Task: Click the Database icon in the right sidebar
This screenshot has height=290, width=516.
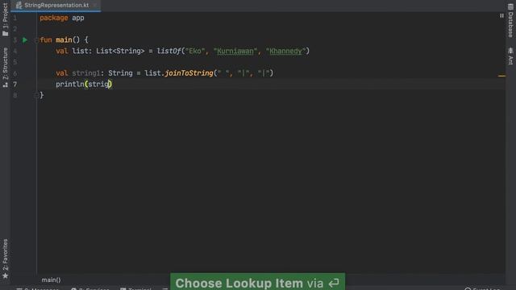Action: (x=510, y=7)
